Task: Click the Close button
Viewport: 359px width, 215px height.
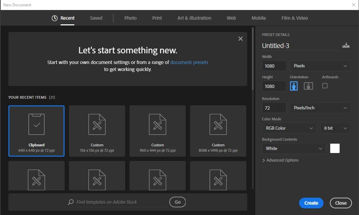Action: click(x=341, y=203)
